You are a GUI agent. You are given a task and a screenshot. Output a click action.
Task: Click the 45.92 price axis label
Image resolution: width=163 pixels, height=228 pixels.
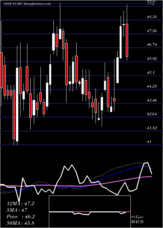coord(152,59)
